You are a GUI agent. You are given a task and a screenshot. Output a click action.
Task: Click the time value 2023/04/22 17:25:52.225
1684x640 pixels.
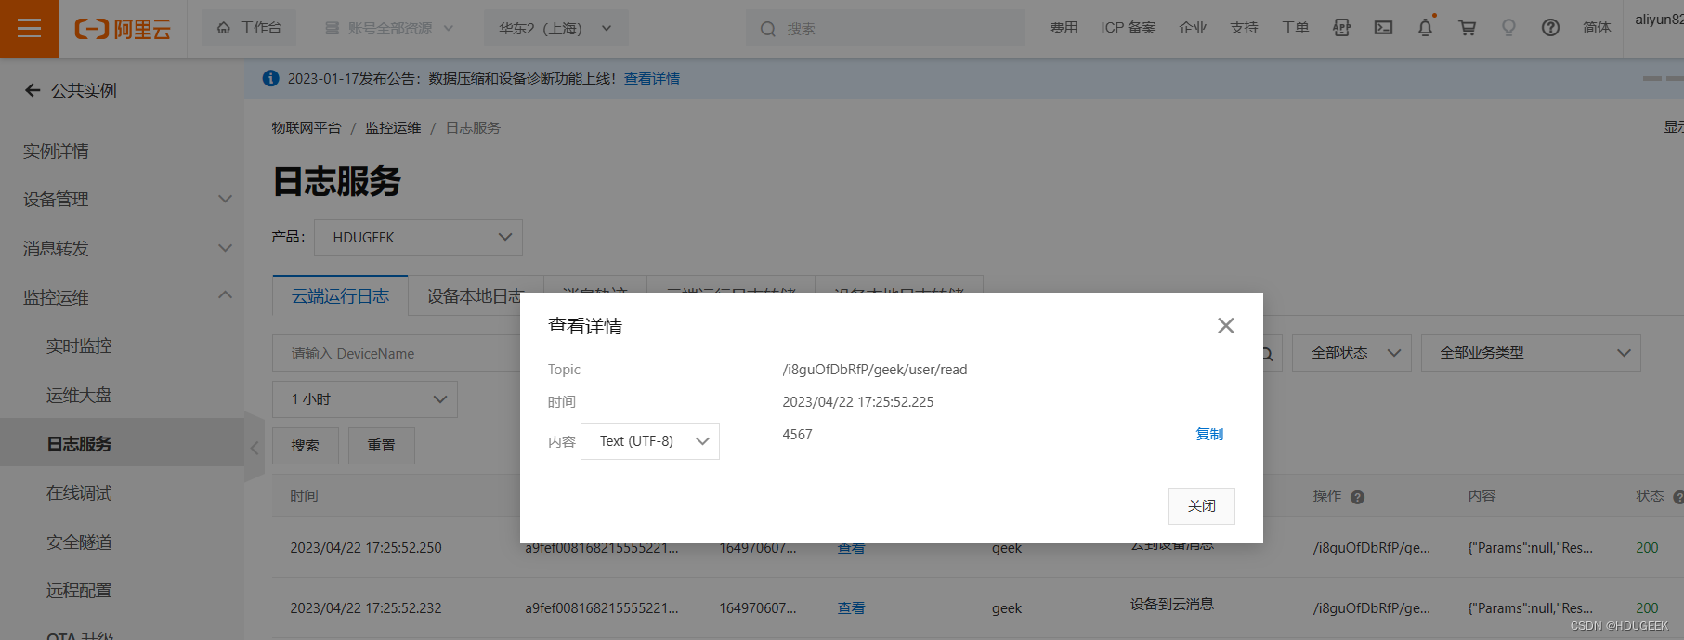click(x=857, y=401)
